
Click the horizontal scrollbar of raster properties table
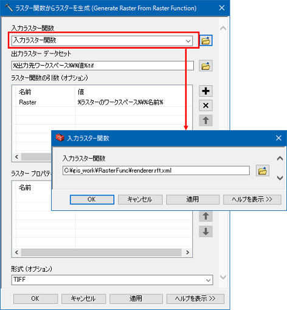coord(102,252)
